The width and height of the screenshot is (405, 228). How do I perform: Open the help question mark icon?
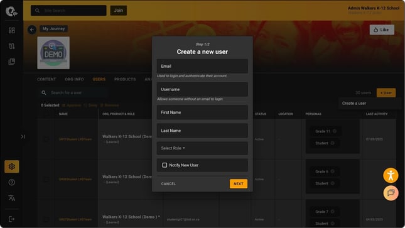(x=12, y=182)
